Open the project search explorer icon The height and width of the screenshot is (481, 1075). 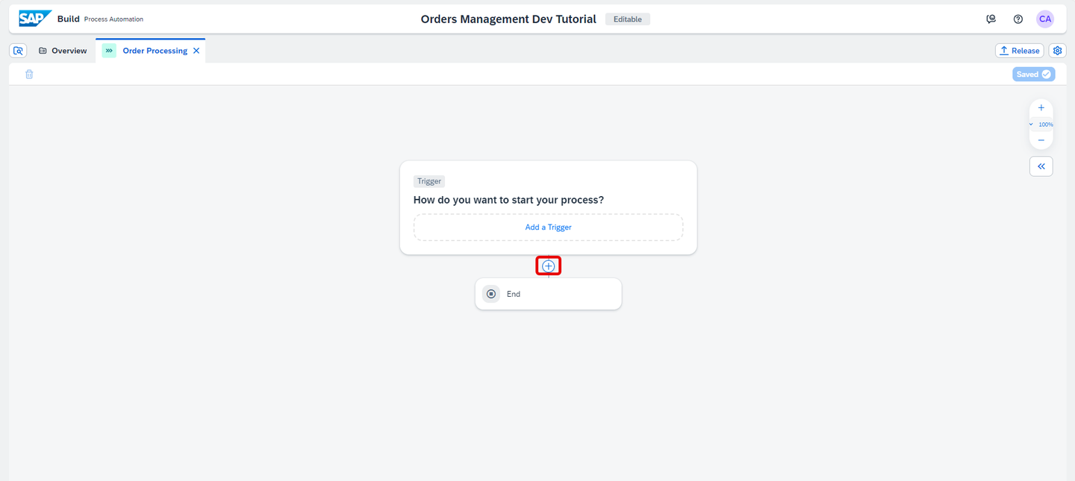point(19,51)
